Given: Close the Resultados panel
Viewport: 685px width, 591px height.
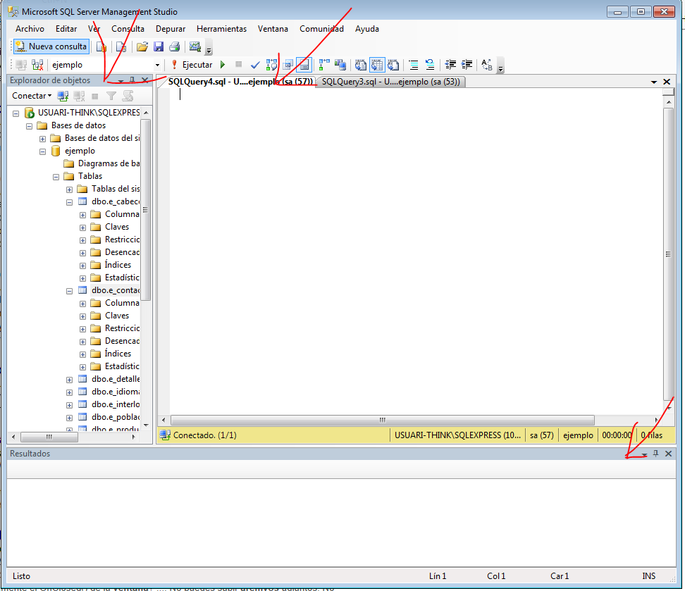Looking at the screenshot, I should coord(668,454).
